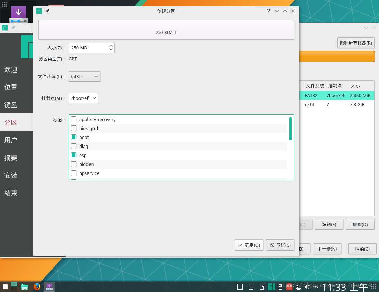Open the file system fat32 dropdown
The image size is (379, 292).
(84, 76)
